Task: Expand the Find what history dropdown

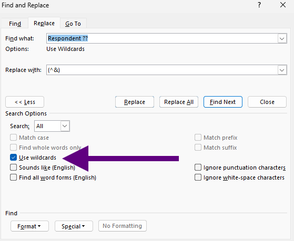Action: pos(282,38)
